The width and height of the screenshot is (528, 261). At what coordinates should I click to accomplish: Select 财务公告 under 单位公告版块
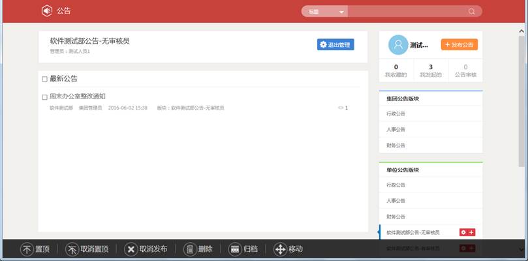click(x=396, y=217)
